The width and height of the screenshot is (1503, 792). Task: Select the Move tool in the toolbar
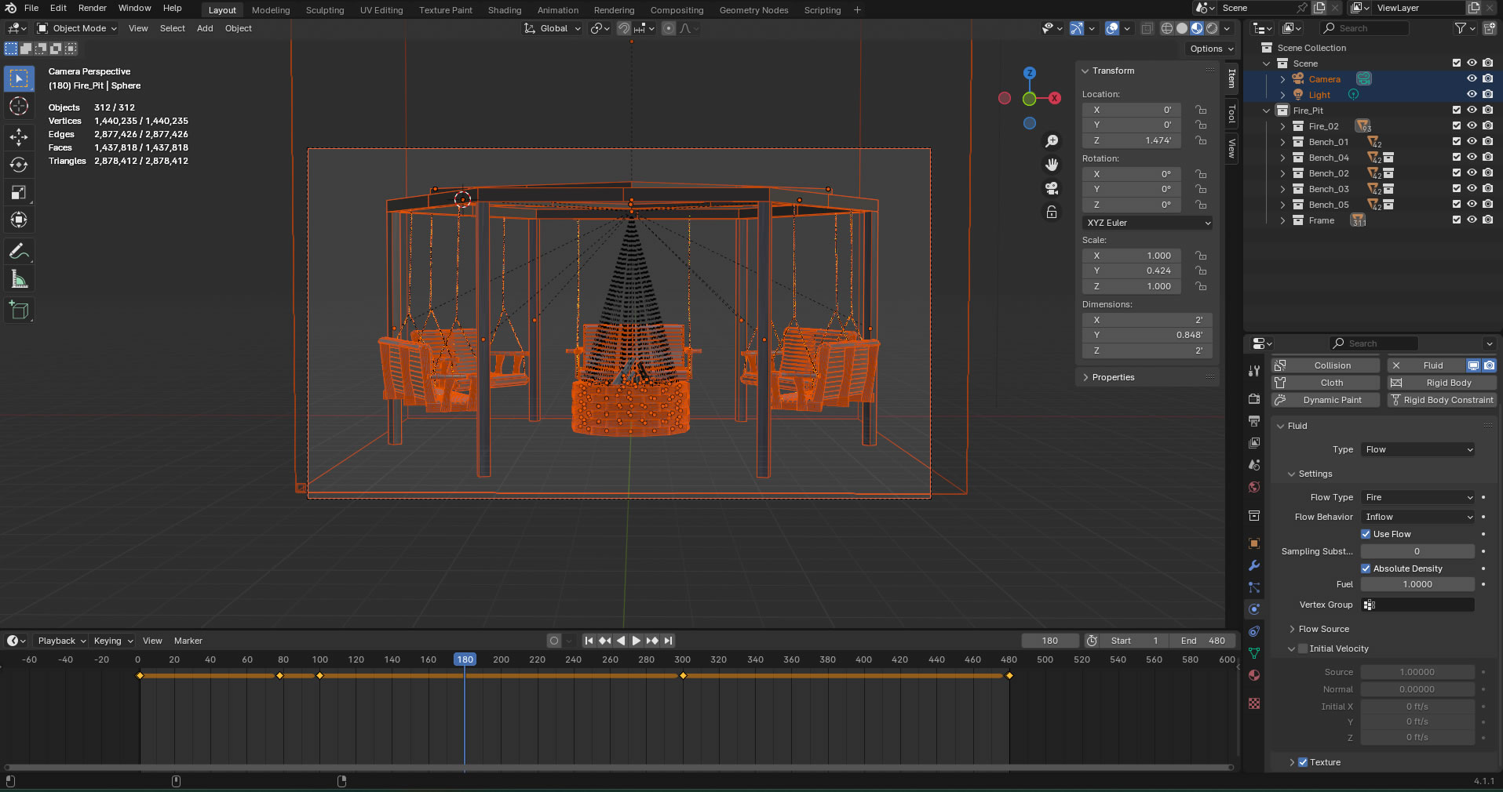point(19,136)
